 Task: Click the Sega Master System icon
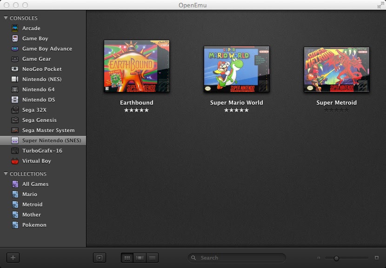coord(15,130)
